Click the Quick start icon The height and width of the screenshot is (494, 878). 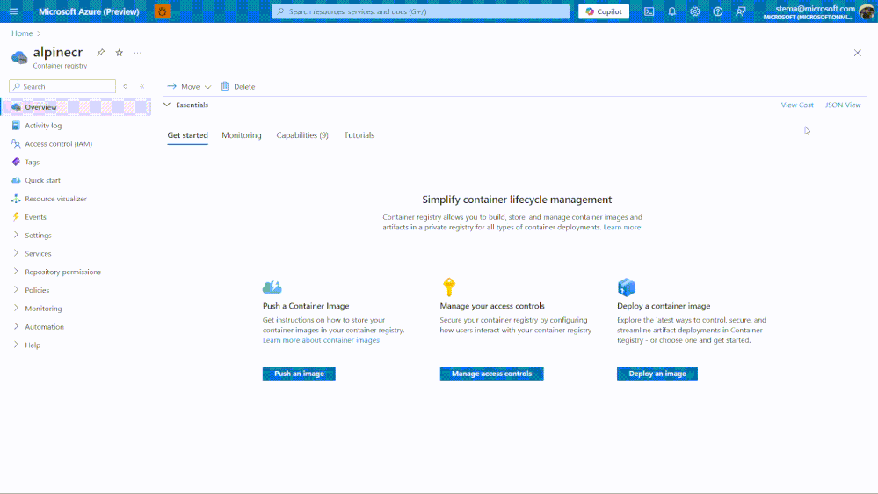(x=16, y=180)
